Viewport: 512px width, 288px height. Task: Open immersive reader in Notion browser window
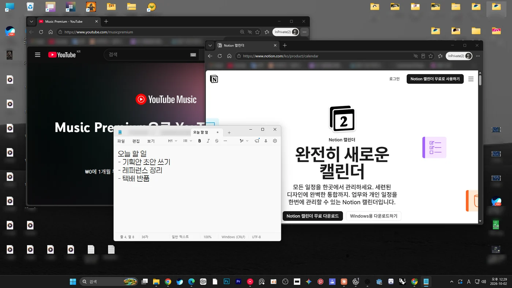click(423, 56)
